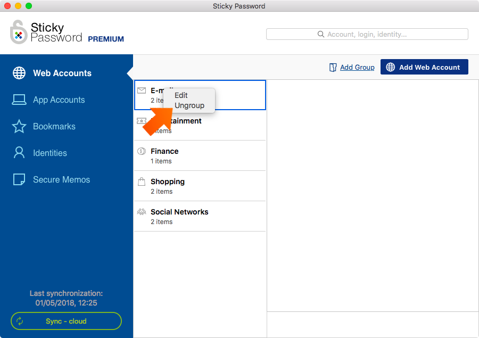
Task: Click the App Accounts laptop icon
Action: pyautogui.click(x=19, y=100)
